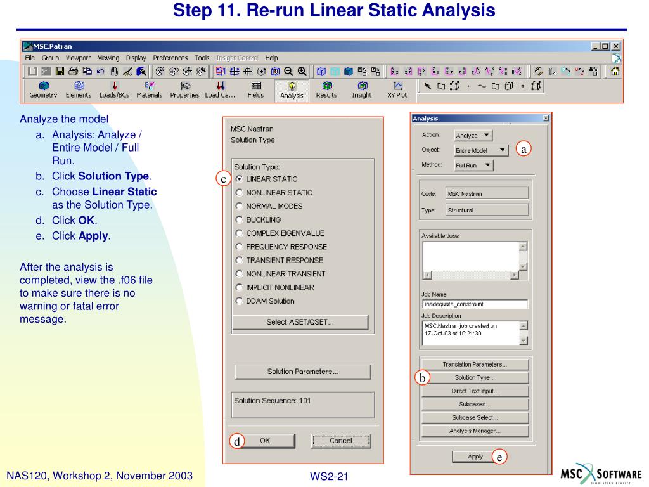649x487 pixels.
Task: Open the Fields application
Action: 256,90
